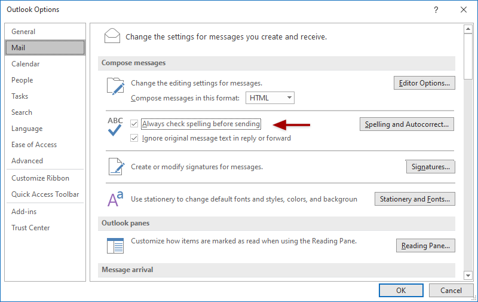The height and width of the screenshot is (302, 478).
Task: Open the Signatures dialog button
Action: click(x=430, y=167)
